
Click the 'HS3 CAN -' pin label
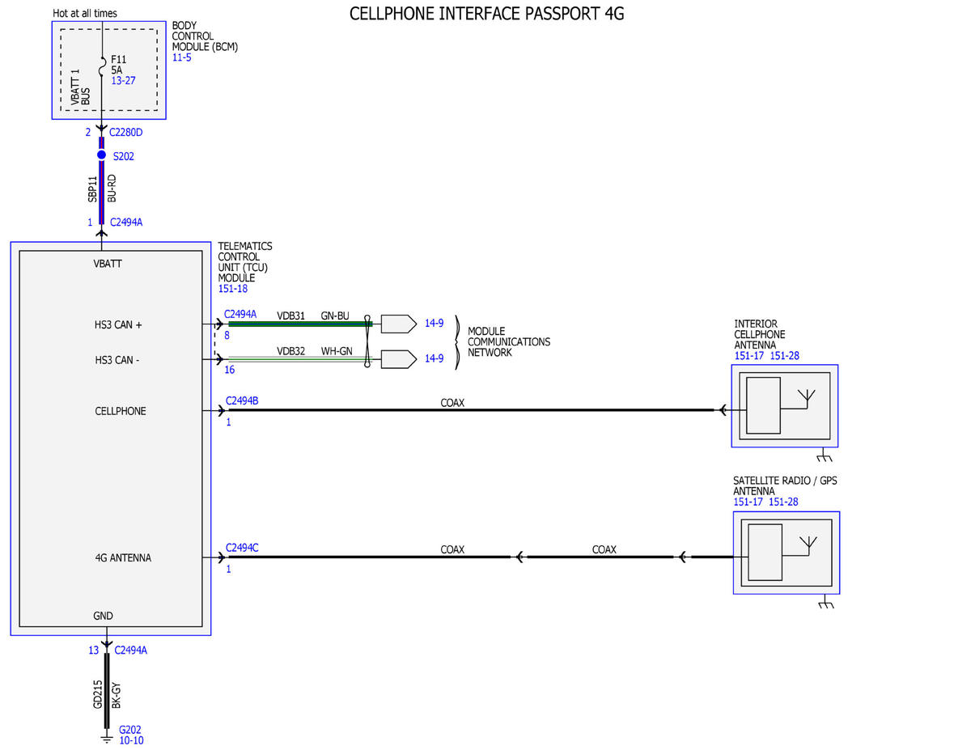coord(117,360)
